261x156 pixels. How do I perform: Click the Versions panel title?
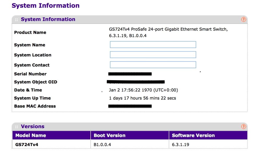[33, 126]
